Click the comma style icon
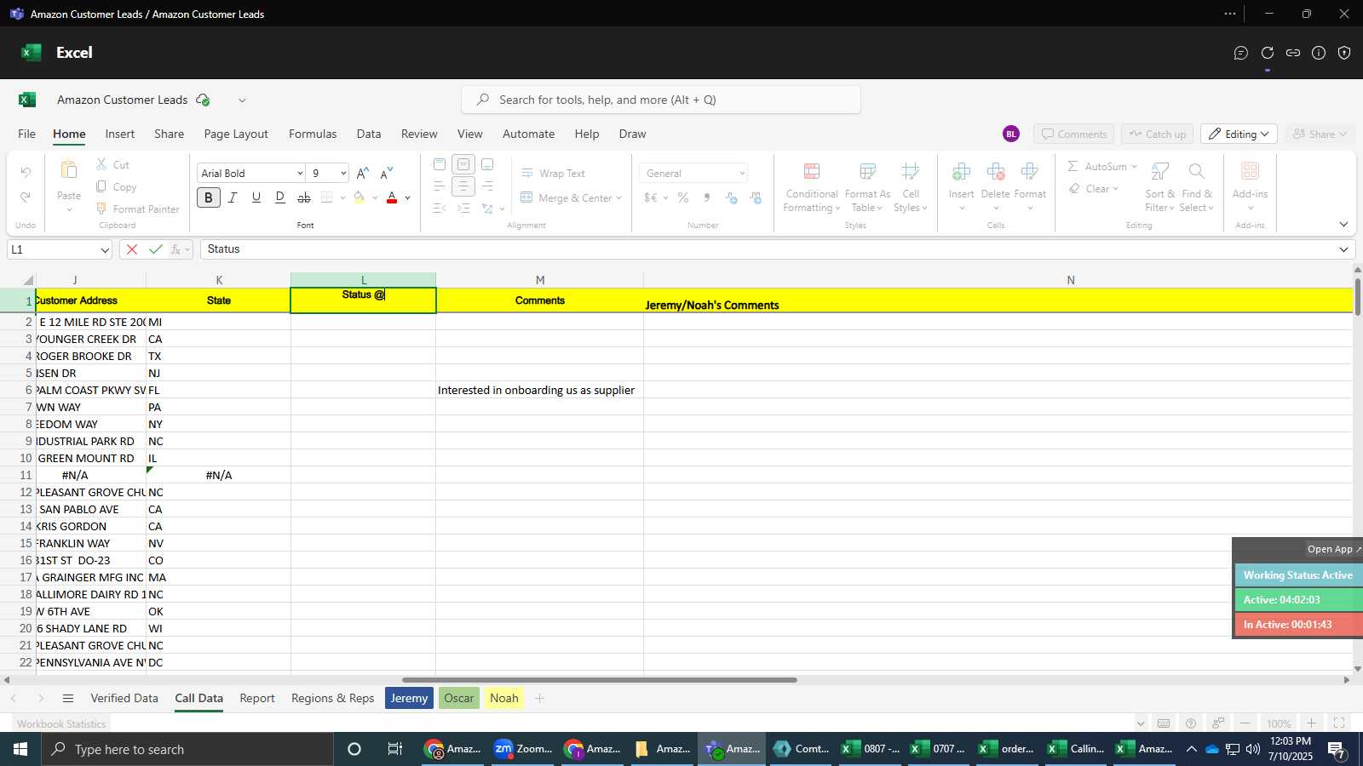This screenshot has height=766, width=1363. 707,197
